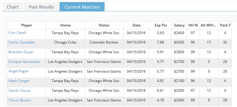
Task: Open Carlos Gonzalez player link
Action: pos(22,42)
